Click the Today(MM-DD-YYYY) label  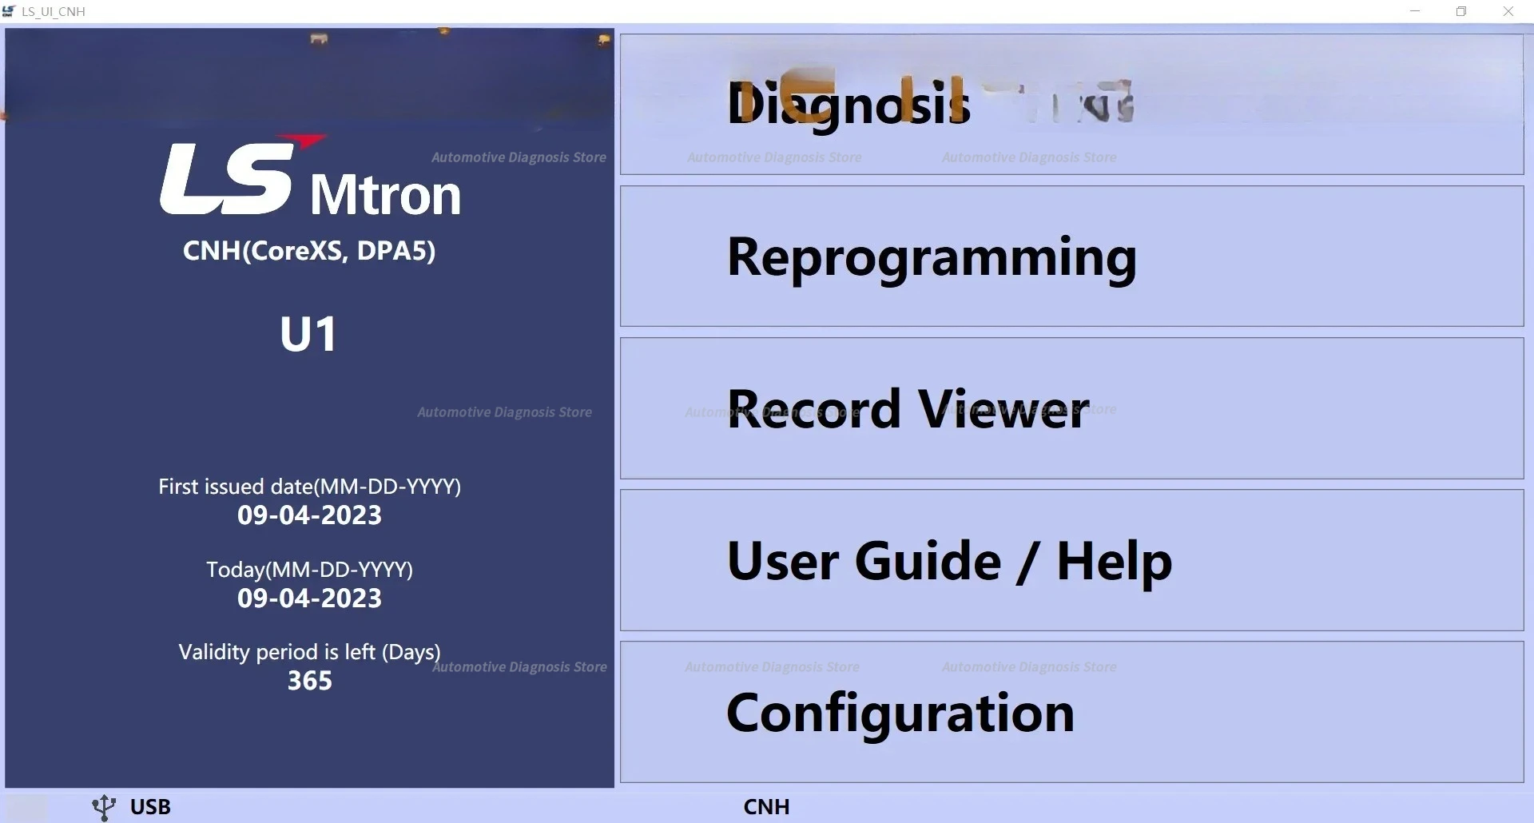click(309, 570)
